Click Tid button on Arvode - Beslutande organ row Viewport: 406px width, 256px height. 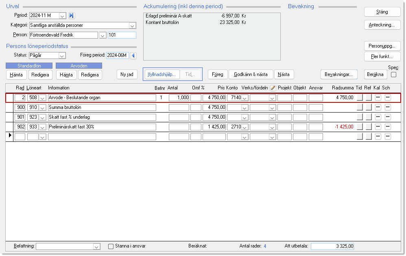[x=360, y=98]
